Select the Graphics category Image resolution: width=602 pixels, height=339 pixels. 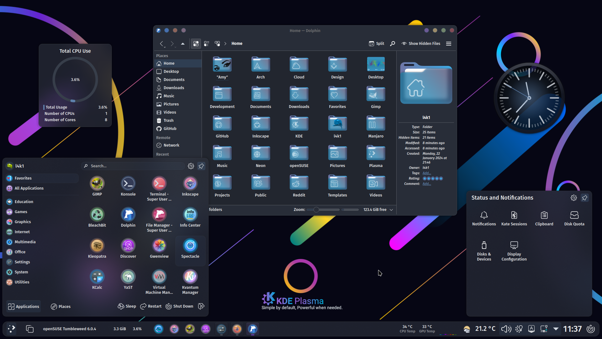coord(42,222)
